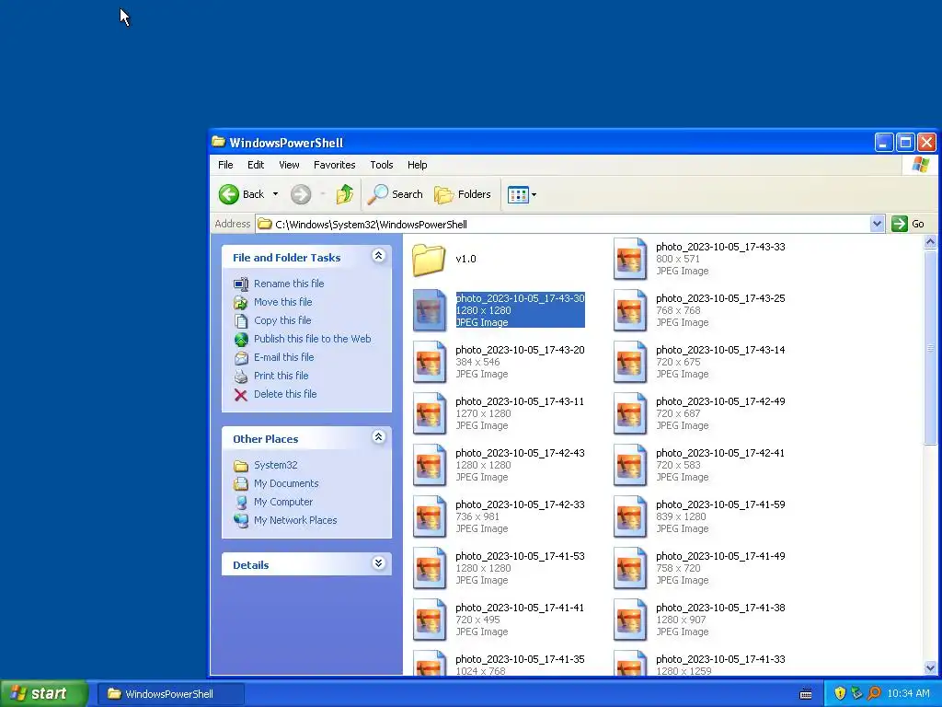Click the folder icon in window title bar
Viewport: 942px width, 707px height.
[218, 142]
